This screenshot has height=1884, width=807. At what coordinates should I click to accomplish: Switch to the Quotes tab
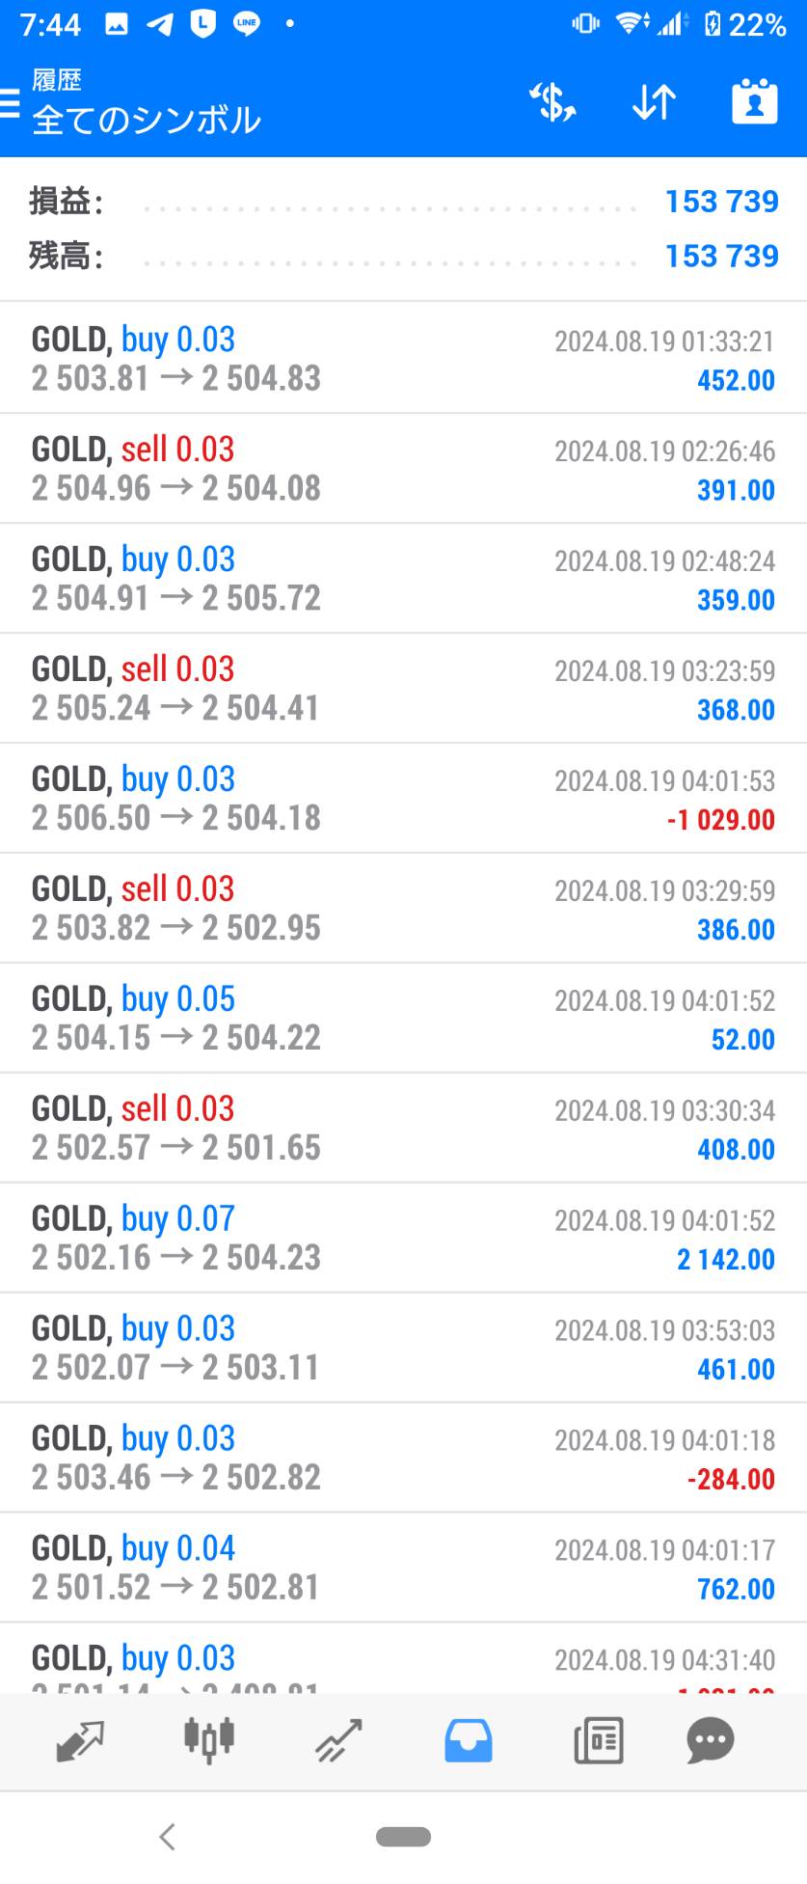tap(80, 1740)
